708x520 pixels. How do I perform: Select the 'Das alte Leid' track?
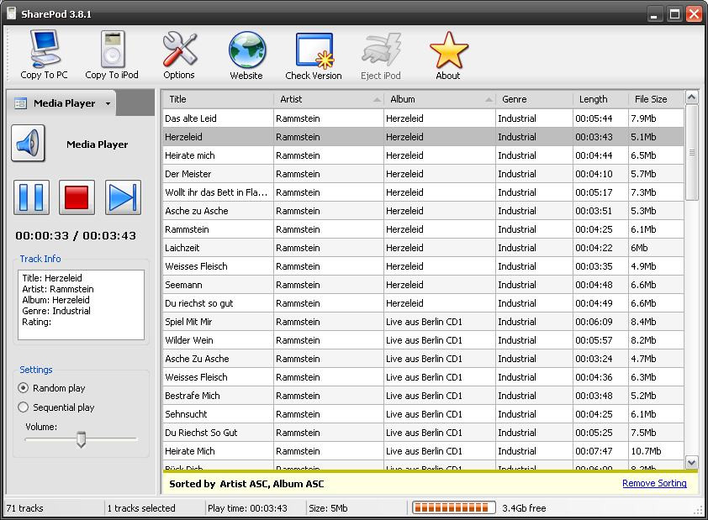click(423, 118)
